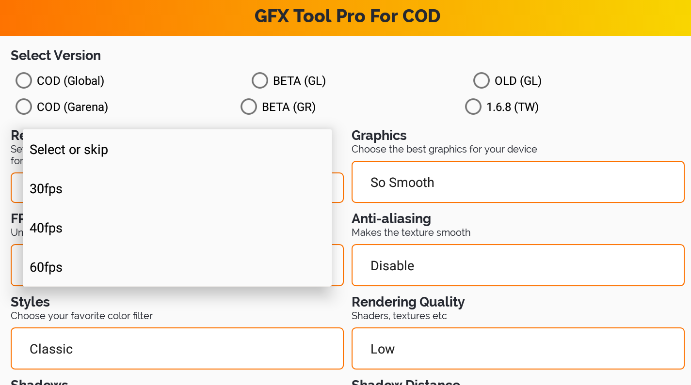This screenshot has width=691, height=385.
Task: Choose COD (Garena) version
Action: [x=24, y=107]
